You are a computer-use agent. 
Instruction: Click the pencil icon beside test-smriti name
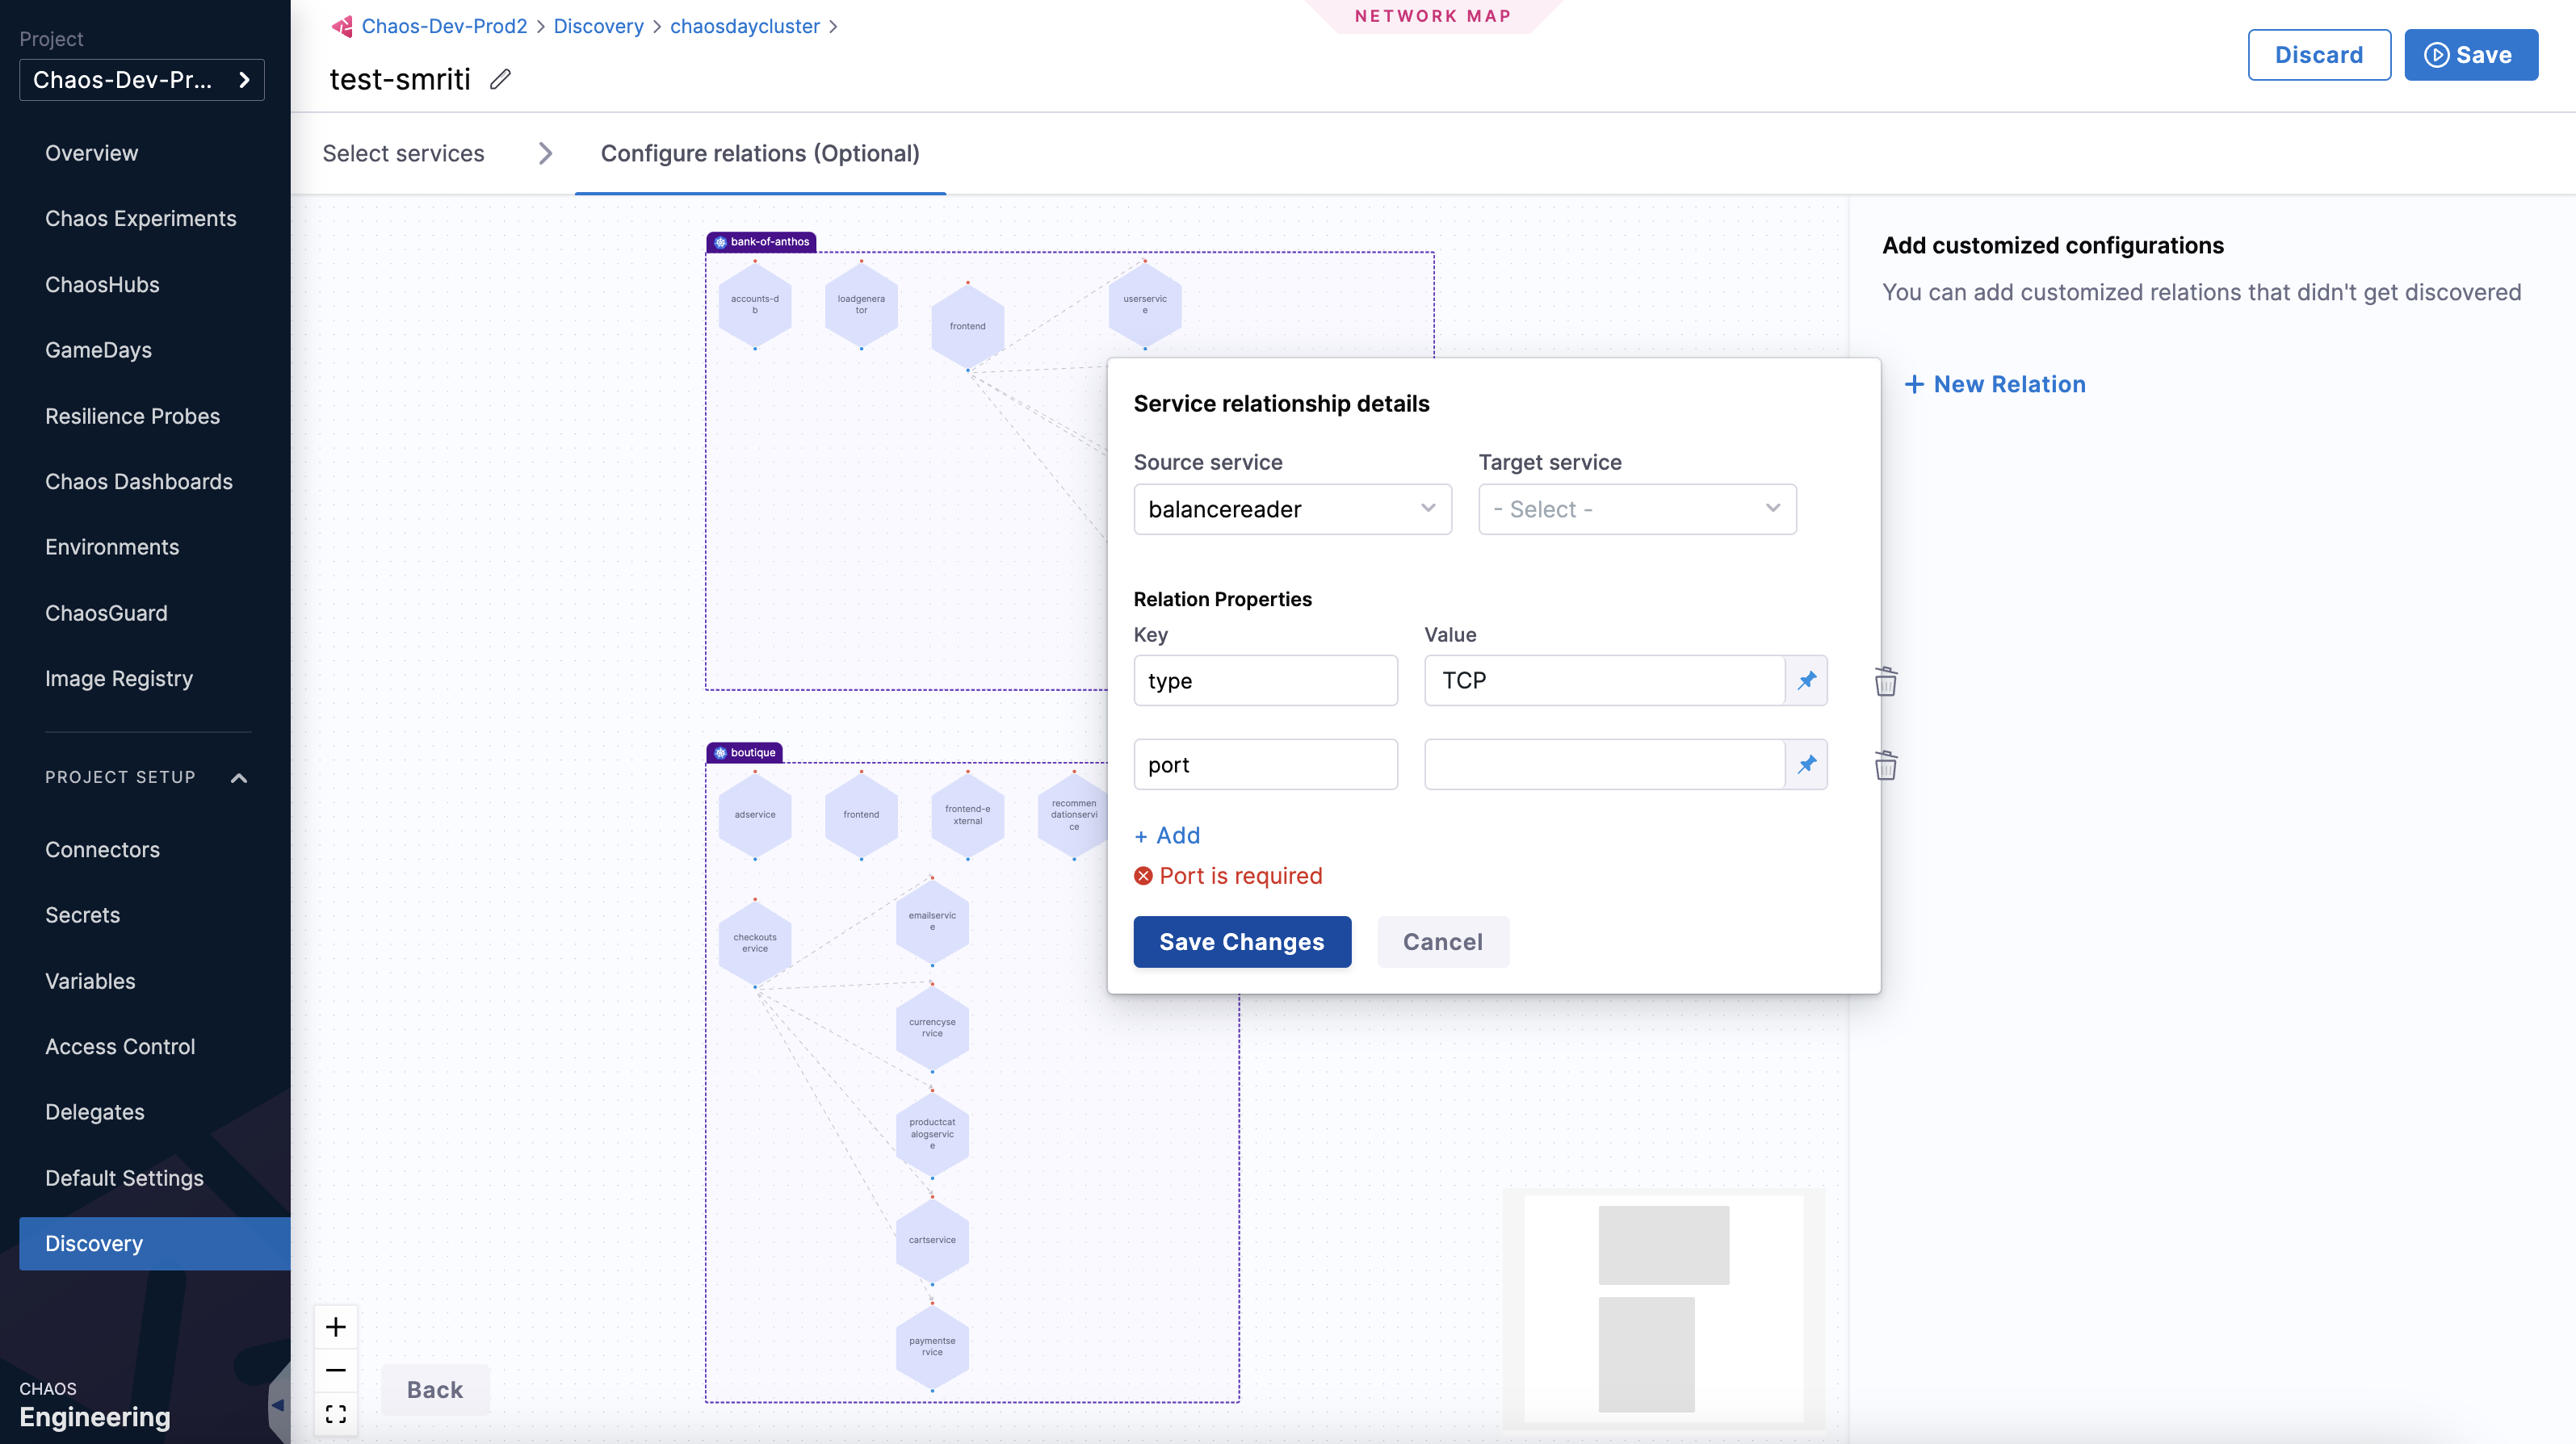click(x=500, y=79)
